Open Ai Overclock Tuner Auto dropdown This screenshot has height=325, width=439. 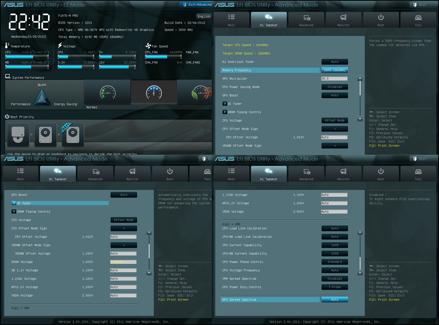click(335, 62)
